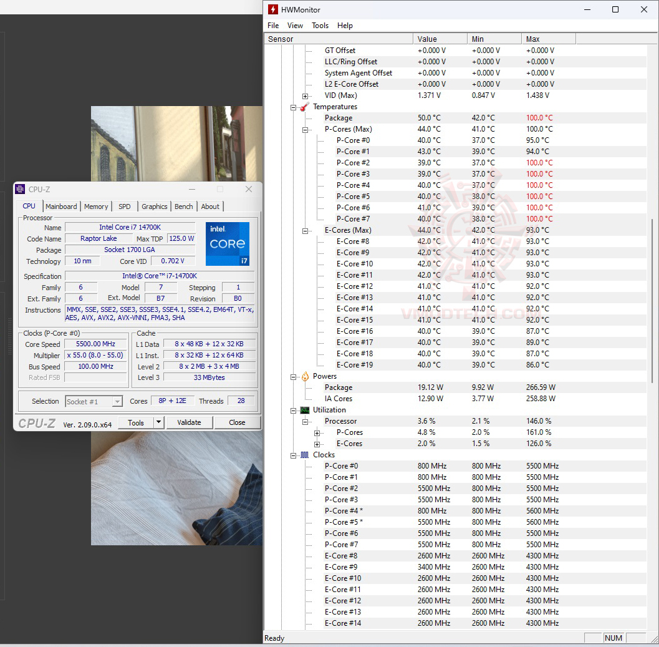Click the Min column header
Screen dimensions: 659x647
tap(494, 39)
